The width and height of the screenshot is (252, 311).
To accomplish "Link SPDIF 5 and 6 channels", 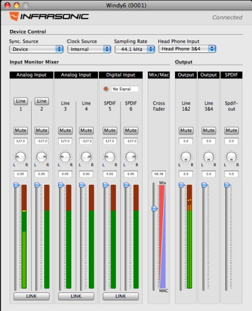I will tap(120, 296).
